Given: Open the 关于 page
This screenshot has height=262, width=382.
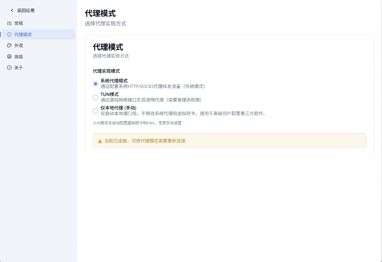Looking at the screenshot, I should tap(19, 68).
